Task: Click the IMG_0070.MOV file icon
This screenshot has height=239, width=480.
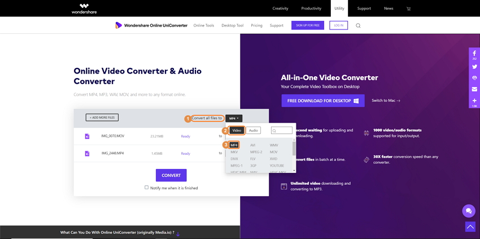Action: pyautogui.click(x=87, y=136)
